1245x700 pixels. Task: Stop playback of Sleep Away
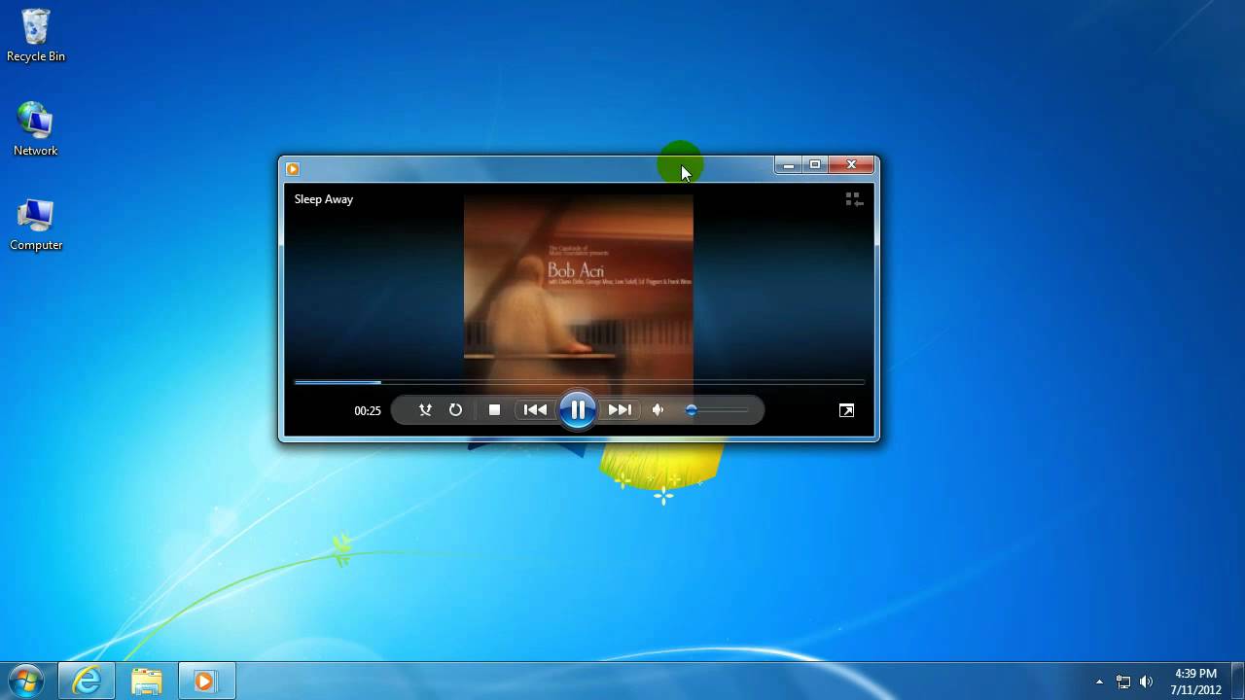494,410
